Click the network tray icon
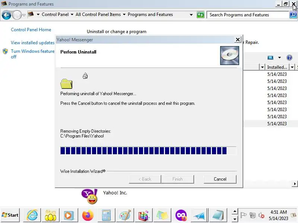 (253, 215)
